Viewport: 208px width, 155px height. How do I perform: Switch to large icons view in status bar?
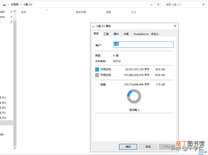click(x=206, y=152)
